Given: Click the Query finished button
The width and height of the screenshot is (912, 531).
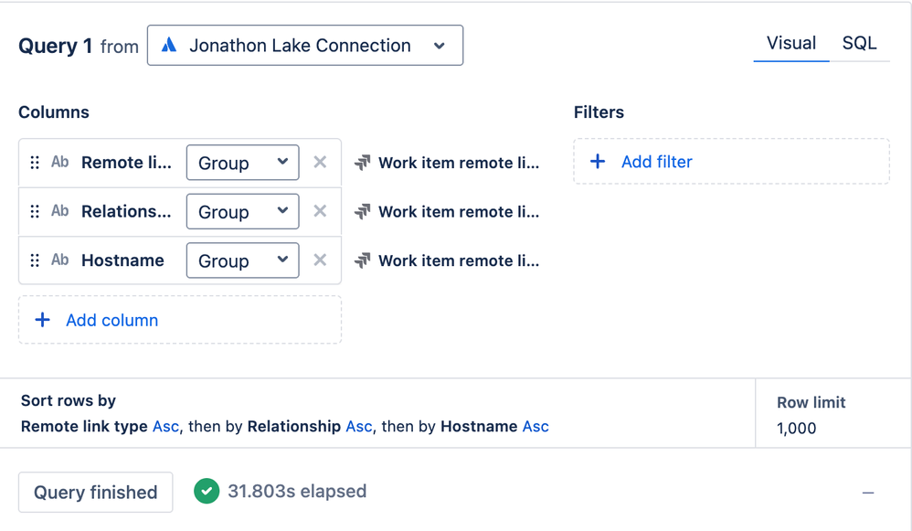Looking at the screenshot, I should tap(95, 492).
